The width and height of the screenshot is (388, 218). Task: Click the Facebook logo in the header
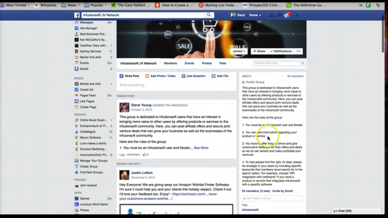(x=77, y=15)
